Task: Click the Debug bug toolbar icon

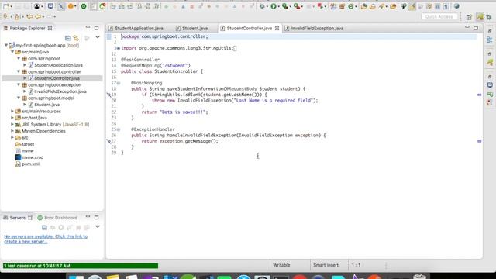Action: tap(262, 6)
